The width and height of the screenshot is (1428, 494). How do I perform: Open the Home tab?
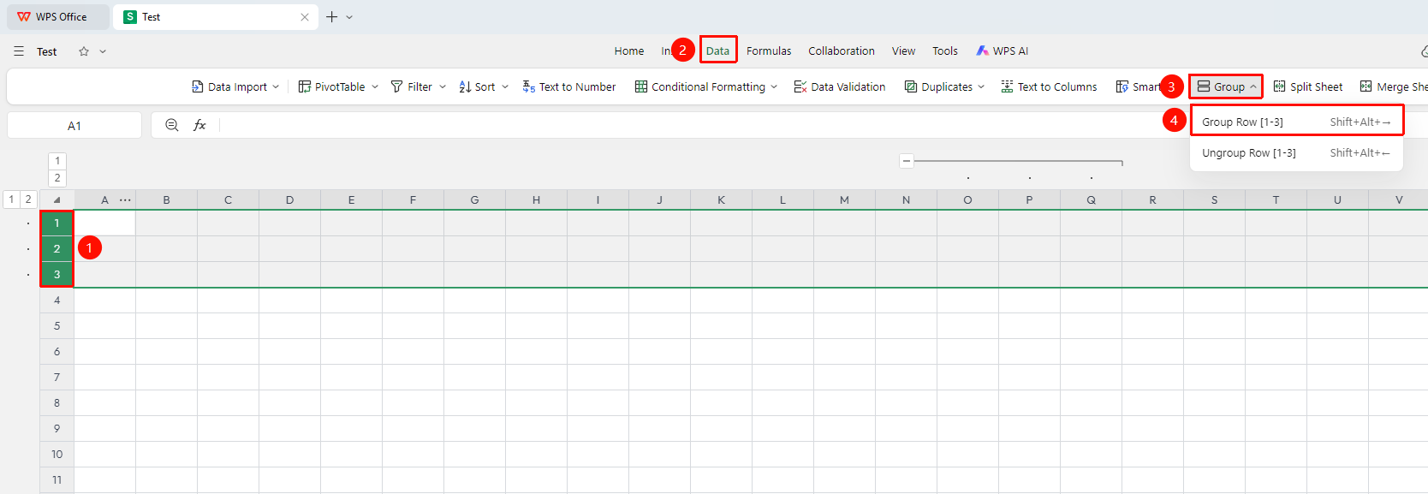(x=629, y=51)
